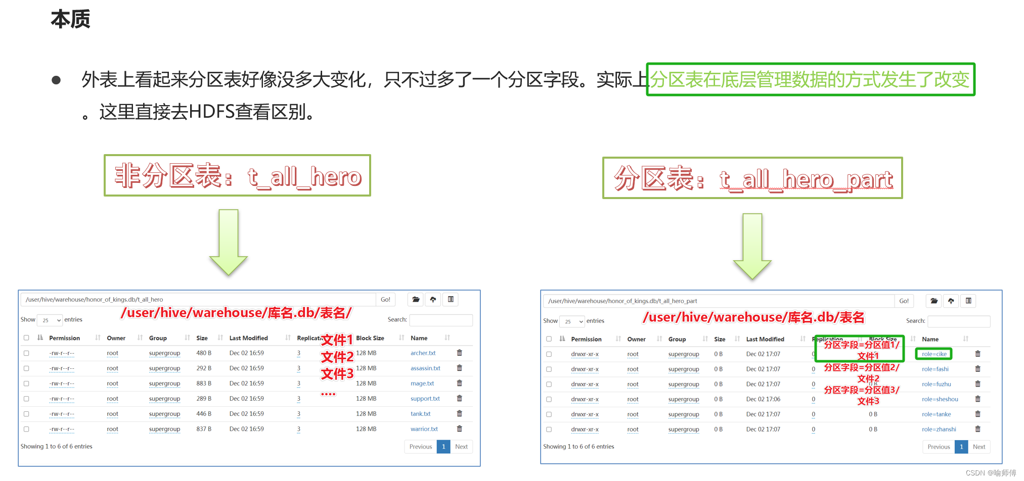Viewport: 1024px width, 481px height.
Task: Tick select-all checkbox in t_all_hero_part table
Action: click(x=549, y=339)
